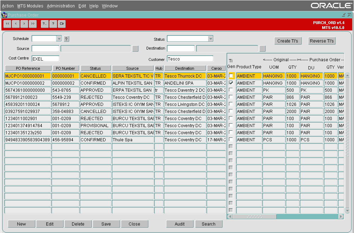Click the Destination column header
The width and height of the screenshot is (354, 233).
pos(185,68)
